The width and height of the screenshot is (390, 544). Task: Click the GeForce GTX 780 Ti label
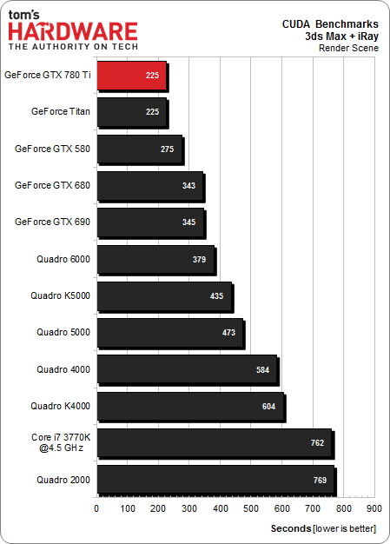pos(48,75)
